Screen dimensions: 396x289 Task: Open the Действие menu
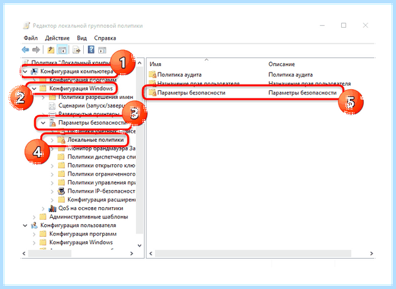57,38
